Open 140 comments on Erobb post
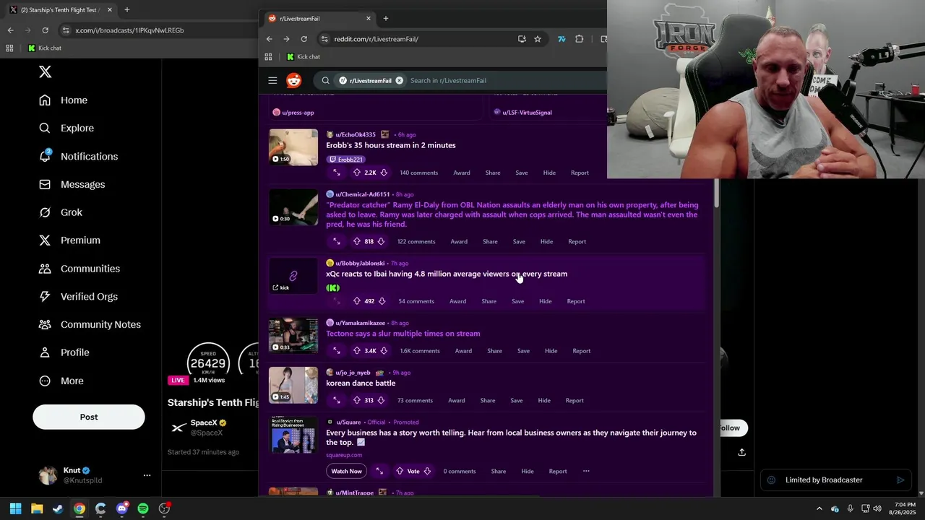The width and height of the screenshot is (925, 520). [x=419, y=173]
